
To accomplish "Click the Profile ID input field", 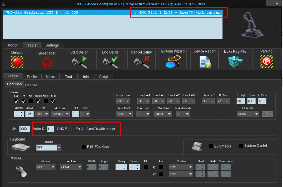I will coord(50,129).
